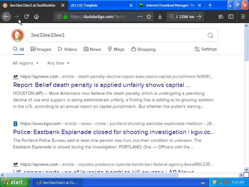
Task: Open the cyanide bomb coyotes headline
Action: pyautogui.click(x=104, y=171)
